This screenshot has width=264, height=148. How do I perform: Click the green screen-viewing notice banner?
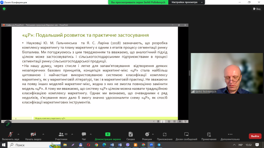pos(138,2)
